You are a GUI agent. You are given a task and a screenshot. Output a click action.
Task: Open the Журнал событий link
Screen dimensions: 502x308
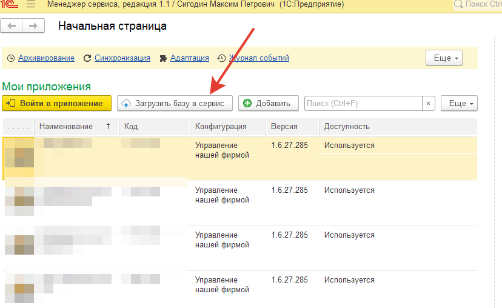coord(259,58)
